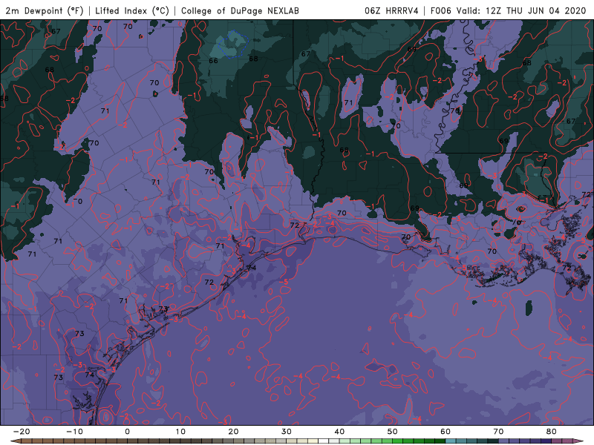The height and width of the screenshot is (445, 594).
Task: Click the "66" dewpoint value on the map
Action: coord(213,61)
